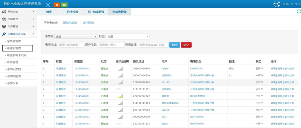
Task: Click signal bars in 单相多费率测试 row
Action: click(121, 103)
